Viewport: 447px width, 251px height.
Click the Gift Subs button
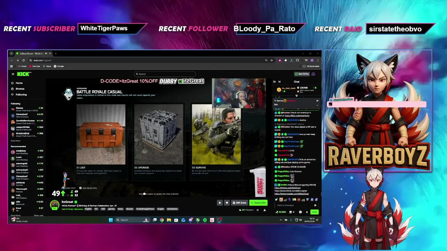tap(240, 203)
